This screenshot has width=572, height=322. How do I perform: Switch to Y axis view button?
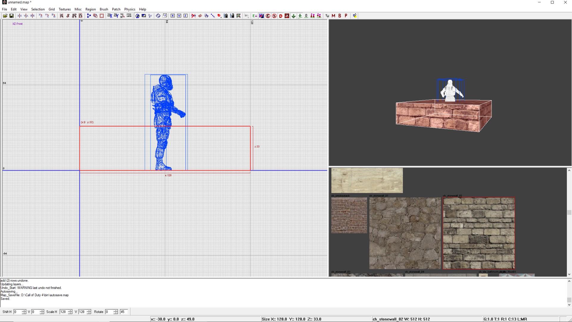click(179, 16)
